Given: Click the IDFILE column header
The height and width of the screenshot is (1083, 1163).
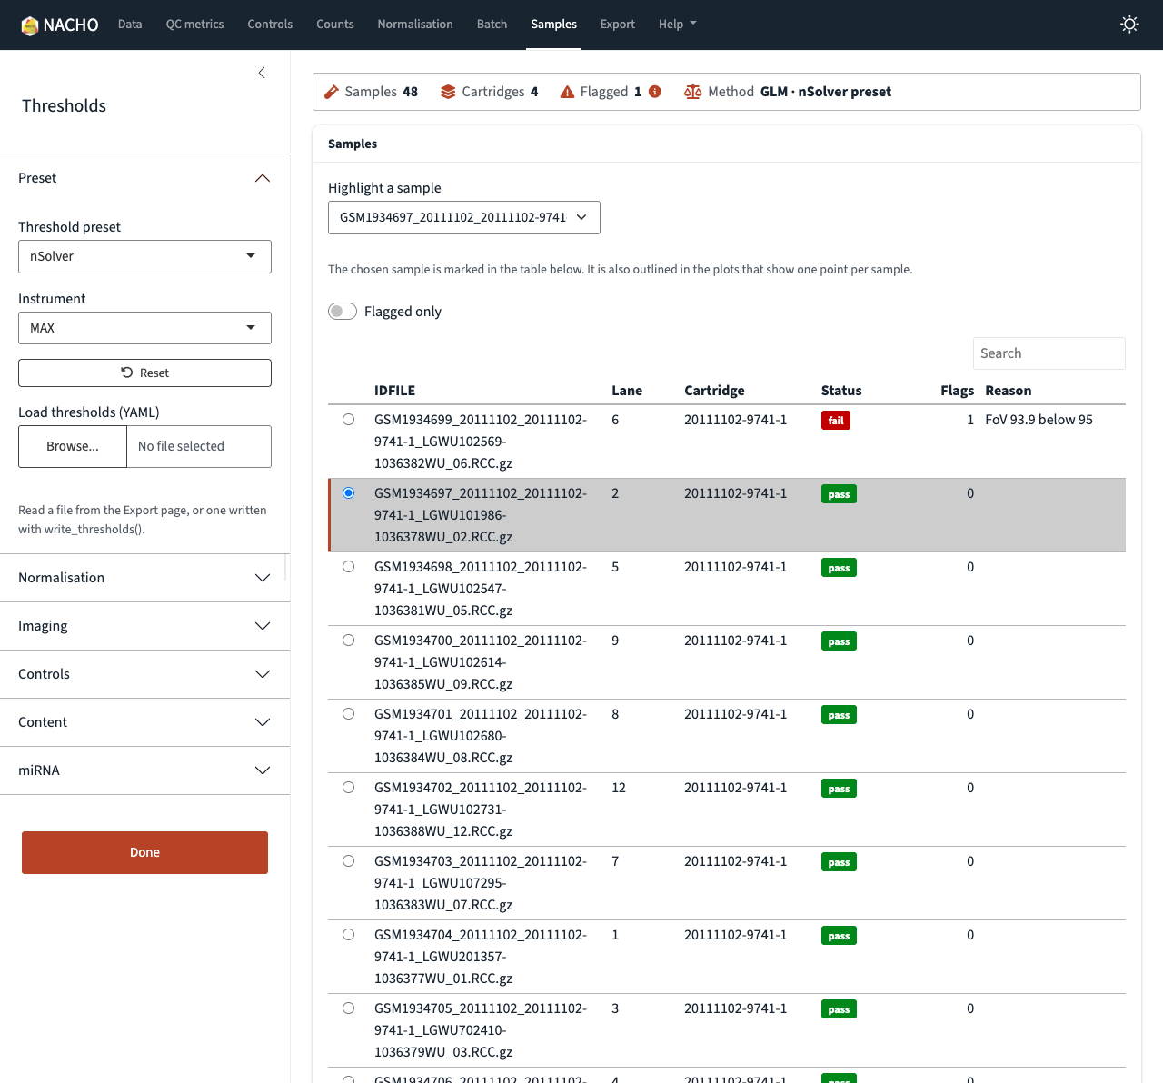Looking at the screenshot, I should (x=394, y=391).
